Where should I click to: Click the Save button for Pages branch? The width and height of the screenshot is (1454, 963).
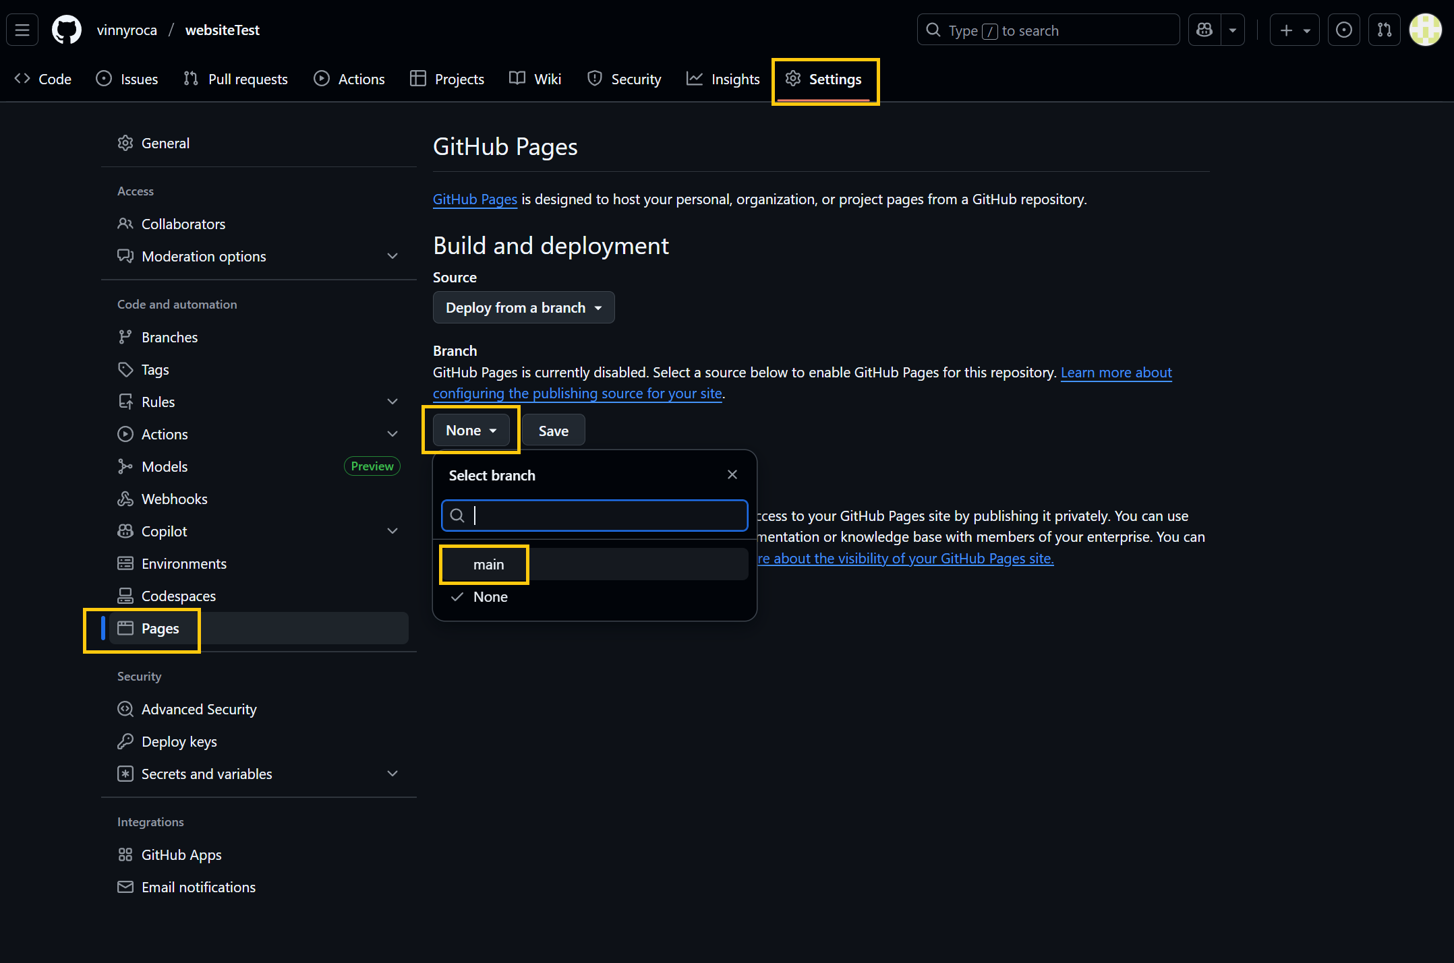point(553,430)
